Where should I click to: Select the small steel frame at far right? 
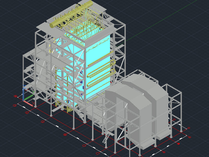(174, 105)
